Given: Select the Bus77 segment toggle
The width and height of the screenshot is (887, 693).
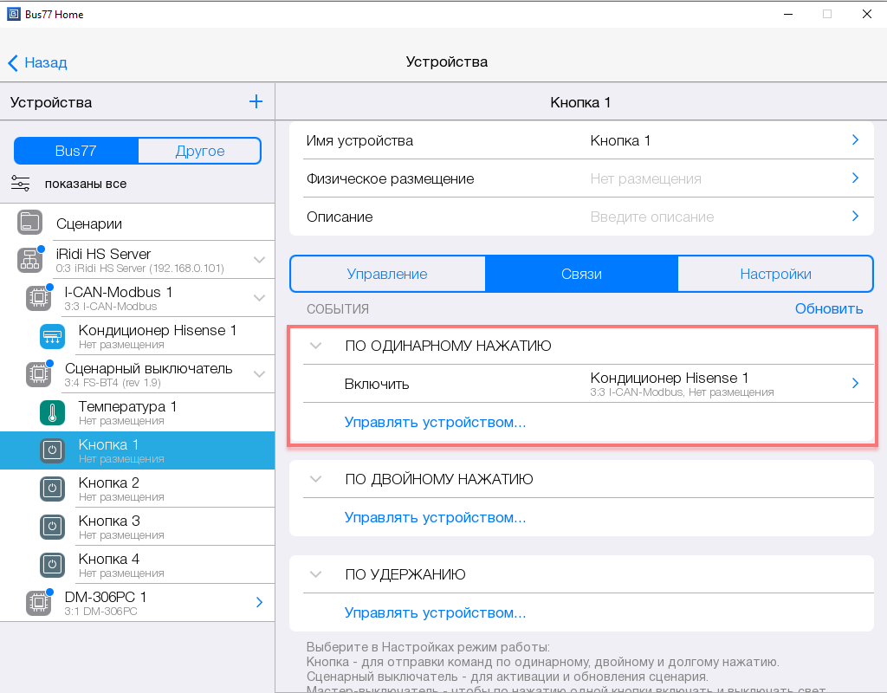Looking at the screenshot, I should pos(76,151).
